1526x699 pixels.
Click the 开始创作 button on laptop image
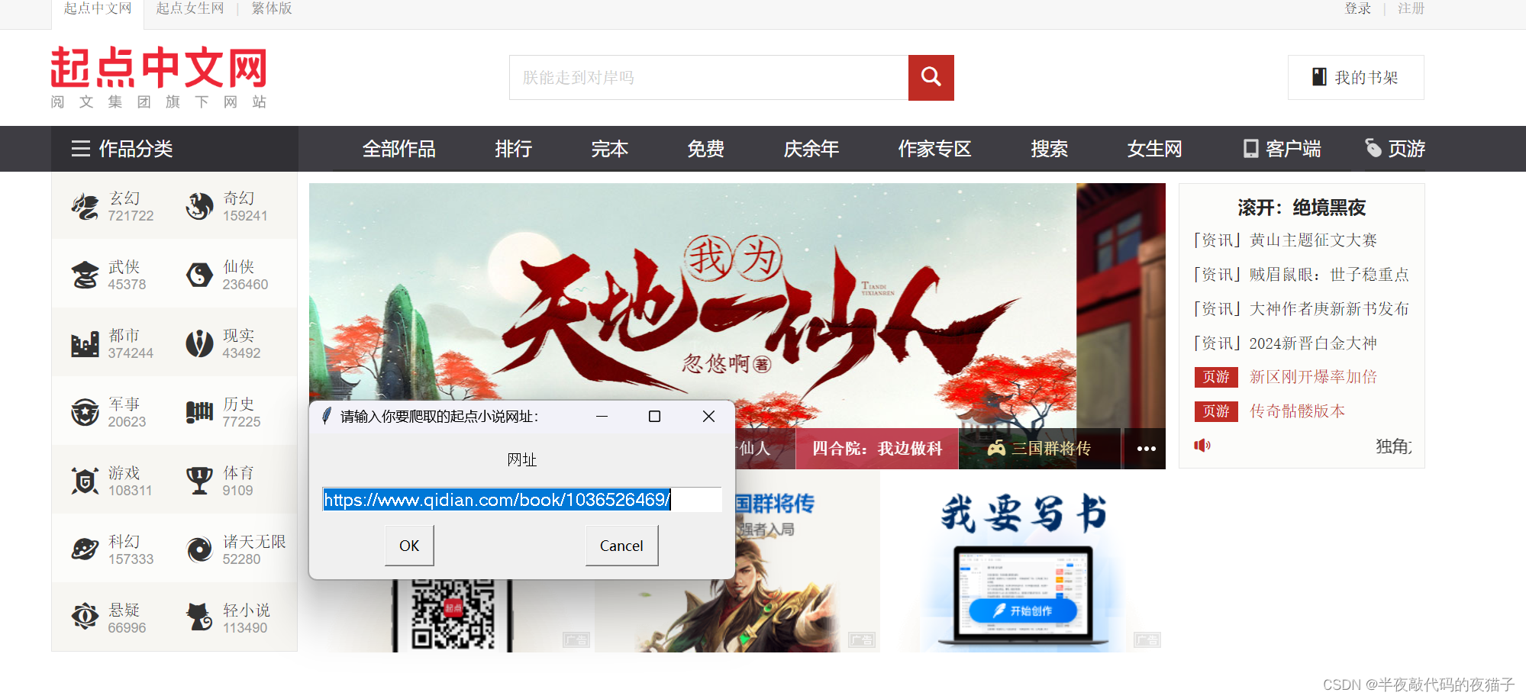coord(1023,610)
